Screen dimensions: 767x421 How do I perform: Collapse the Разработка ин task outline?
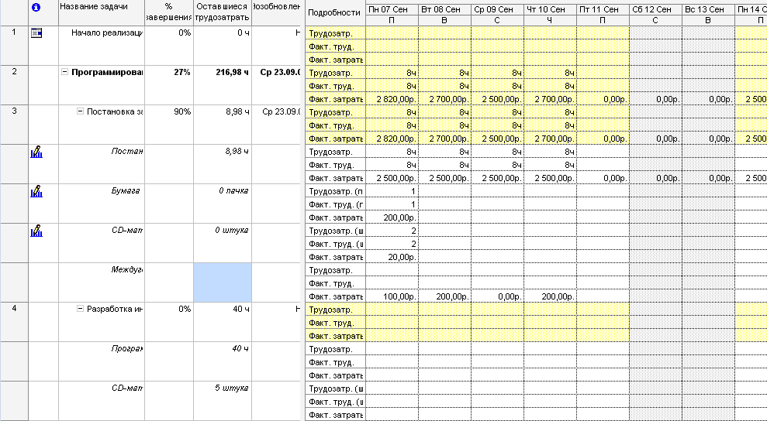point(80,309)
